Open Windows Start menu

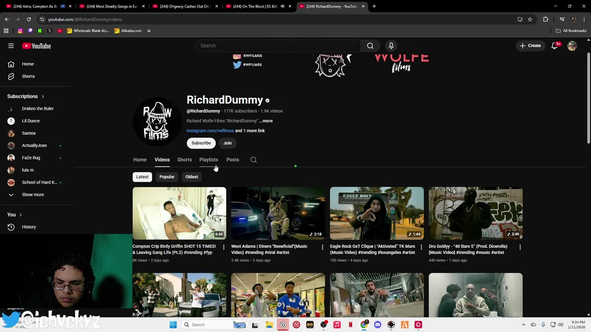pos(173,325)
